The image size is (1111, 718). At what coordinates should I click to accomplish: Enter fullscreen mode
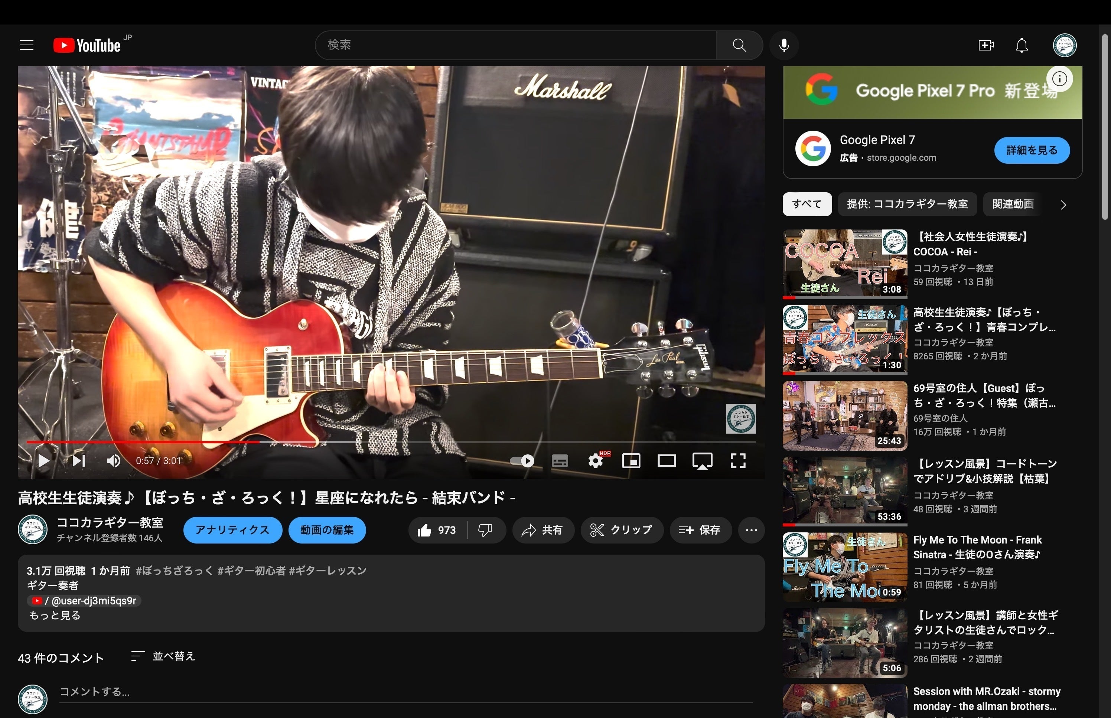[738, 461]
